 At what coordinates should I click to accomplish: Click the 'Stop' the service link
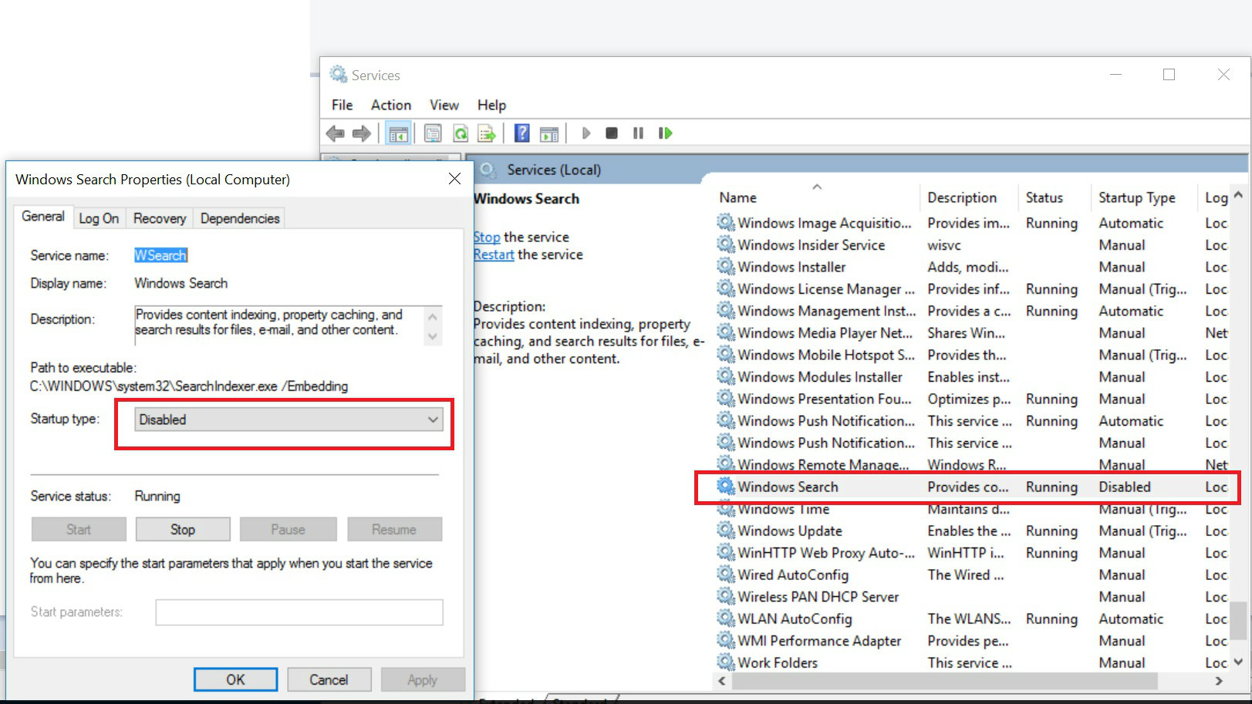(x=487, y=237)
